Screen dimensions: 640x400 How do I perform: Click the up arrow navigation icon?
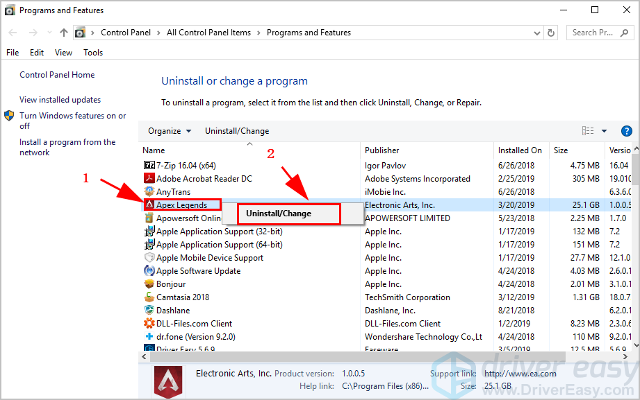pyautogui.click(x=64, y=33)
